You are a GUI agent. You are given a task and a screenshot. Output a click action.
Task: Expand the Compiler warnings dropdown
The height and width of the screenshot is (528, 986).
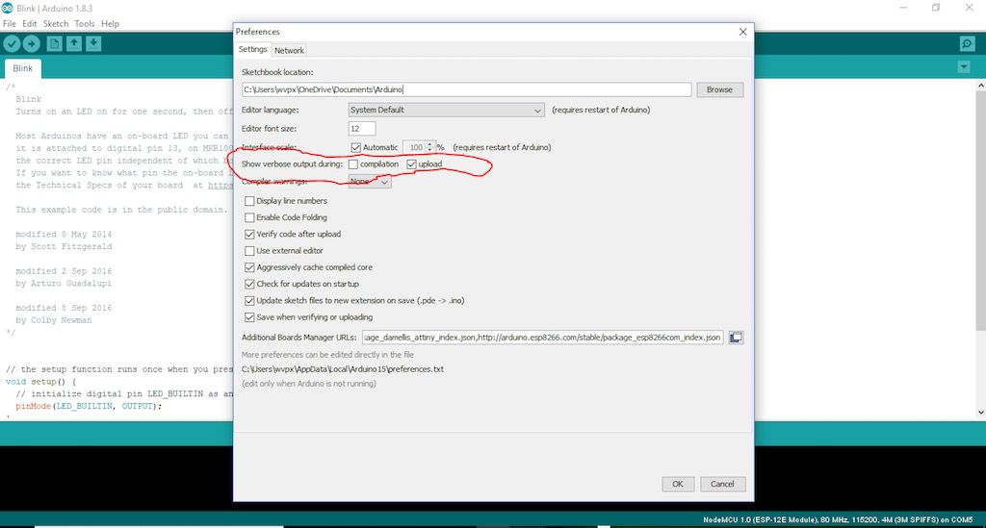coord(370,182)
